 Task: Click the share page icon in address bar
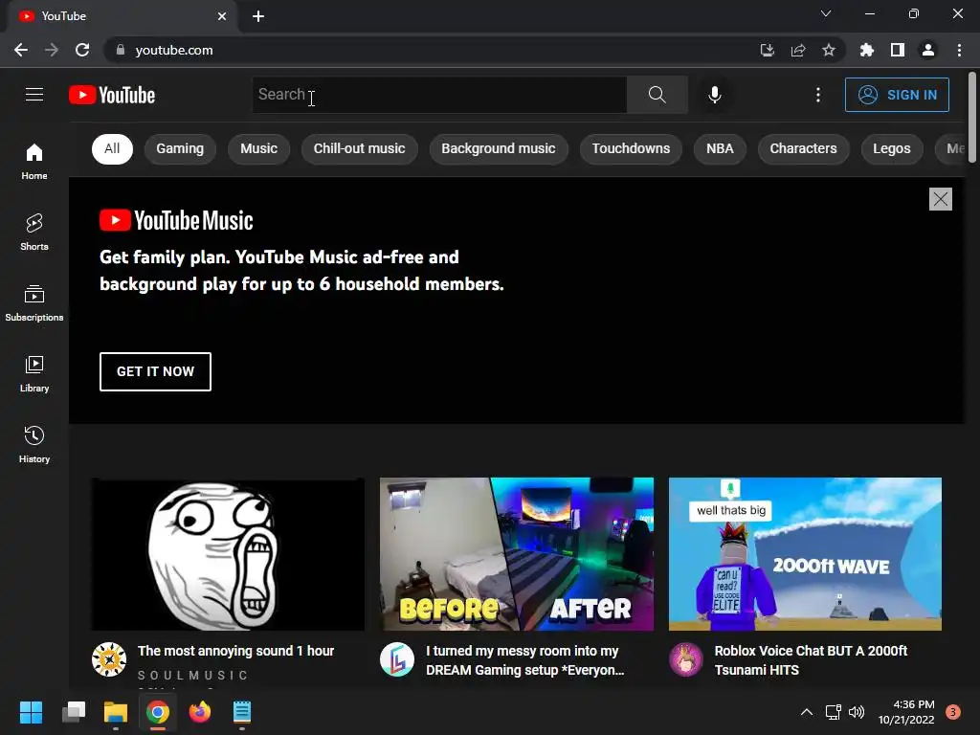(x=797, y=50)
